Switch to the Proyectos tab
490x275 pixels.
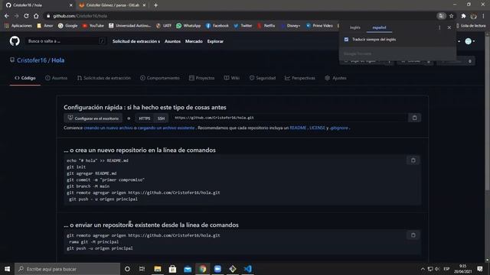click(202, 78)
